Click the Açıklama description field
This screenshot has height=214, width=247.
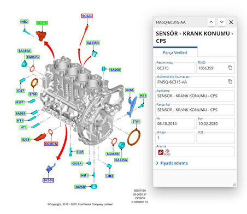[x=195, y=96]
